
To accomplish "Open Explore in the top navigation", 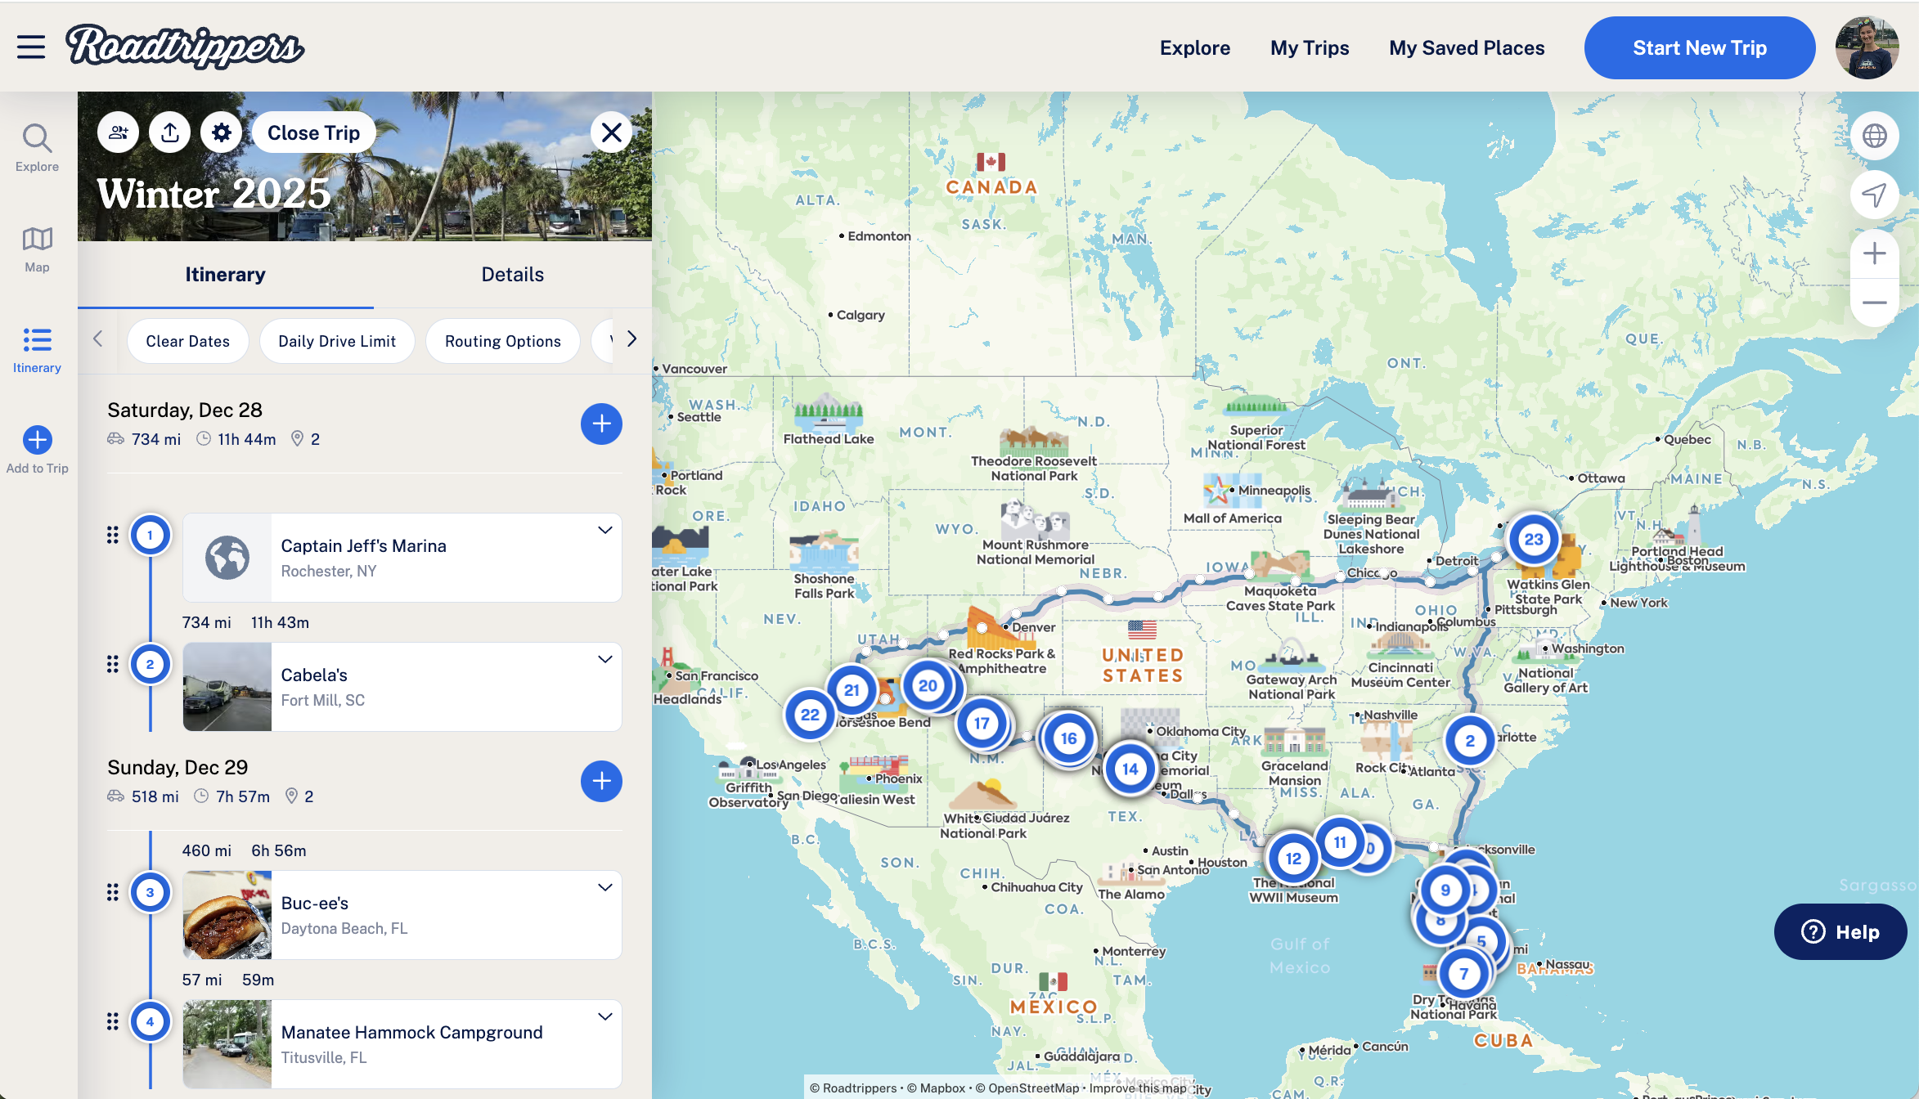I will pos(1195,48).
